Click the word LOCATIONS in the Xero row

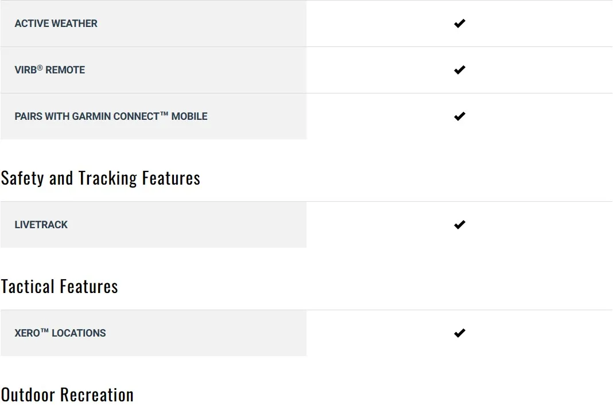79,333
